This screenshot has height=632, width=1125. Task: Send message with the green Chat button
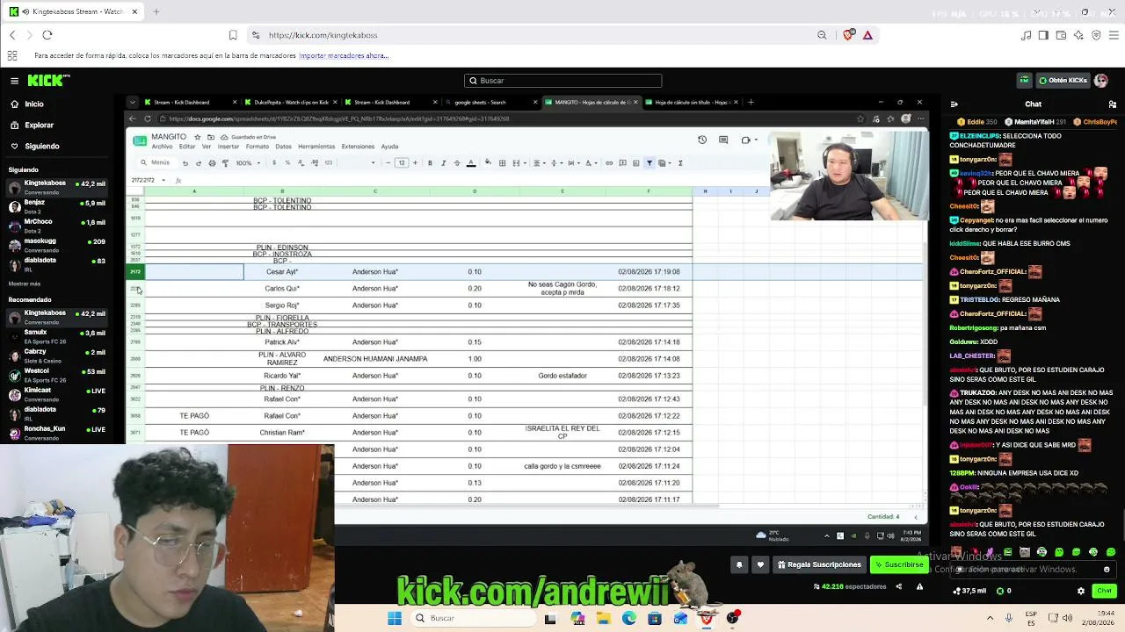(1104, 592)
